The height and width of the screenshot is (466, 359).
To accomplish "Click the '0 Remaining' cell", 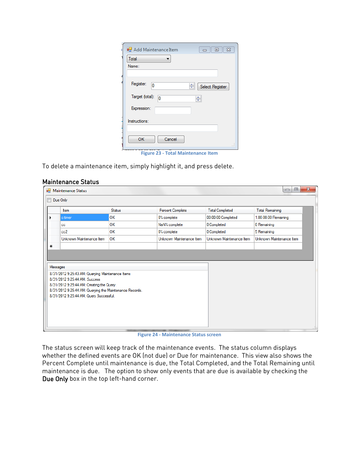I will click(278, 225).
